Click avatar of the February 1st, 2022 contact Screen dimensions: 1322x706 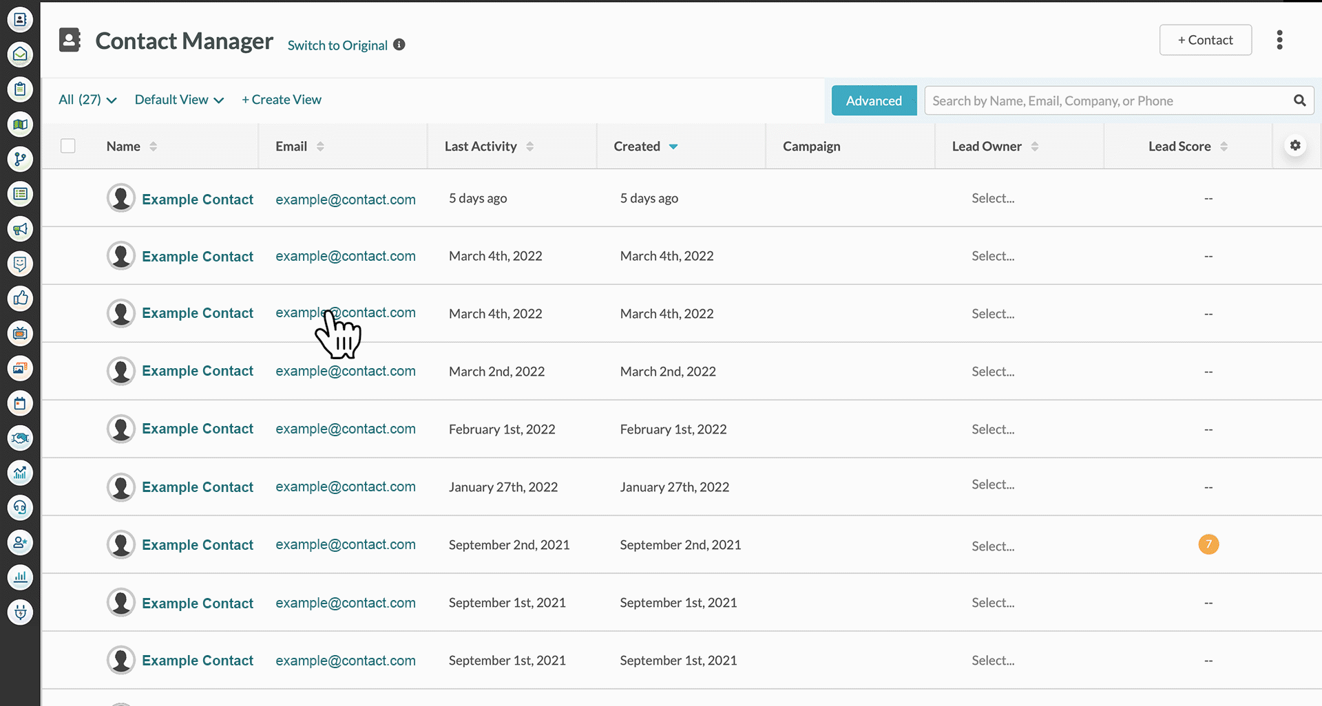121,429
